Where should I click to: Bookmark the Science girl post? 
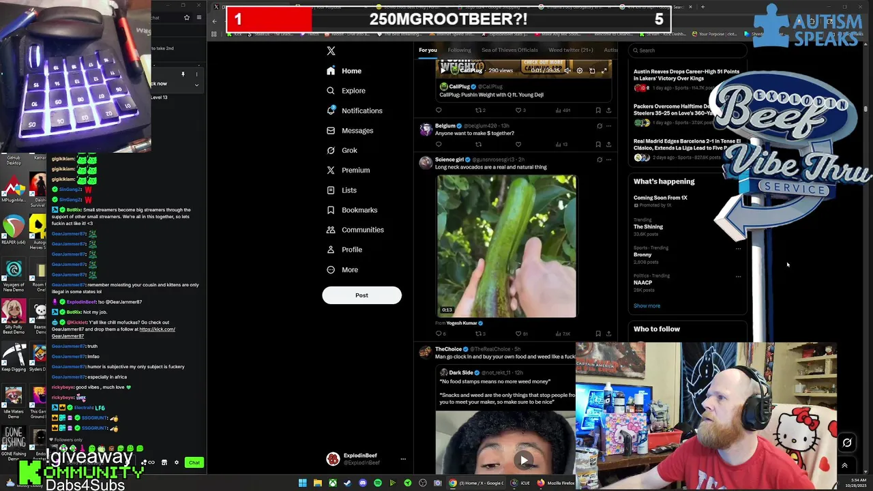598,334
